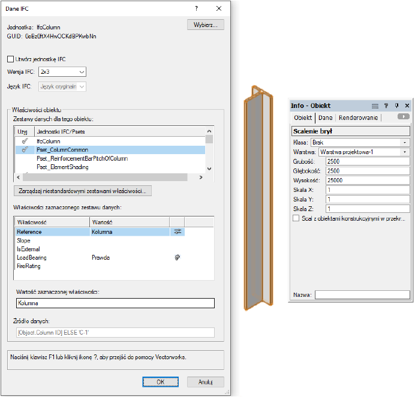Click the Wybierz... button

pyautogui.click(x=206, y=25)
